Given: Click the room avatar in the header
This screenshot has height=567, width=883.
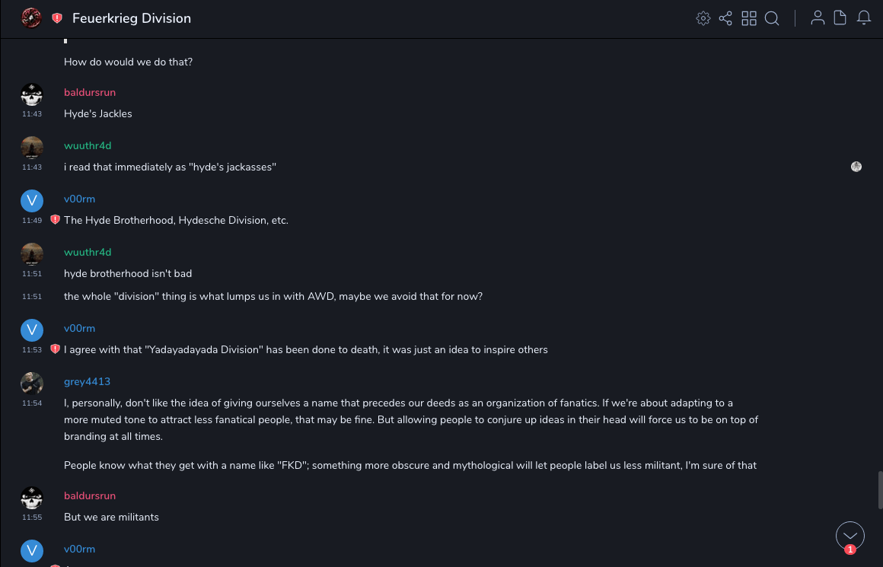Looking at the screenshot, I should (x=31, y=18).
